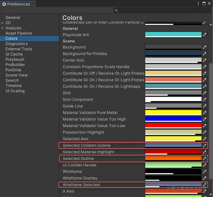Image resolution: width=213 pixels, height=197 pixels.
Task: Use the eyedropper beside Selected Outline
Action: point(205,158)
